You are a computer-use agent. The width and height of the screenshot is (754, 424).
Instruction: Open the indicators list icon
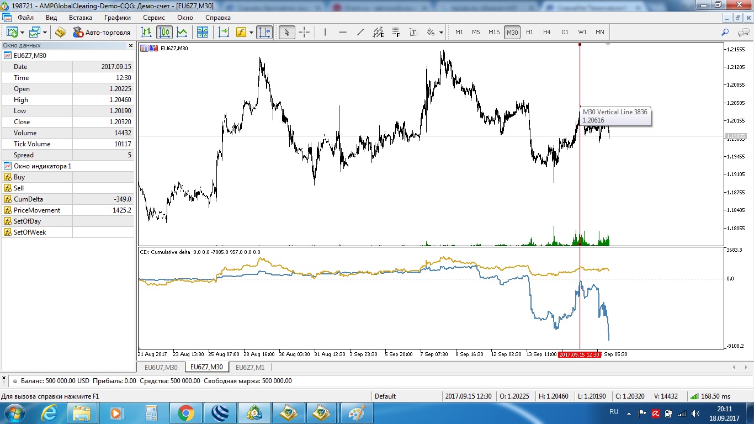click(241, 32)
